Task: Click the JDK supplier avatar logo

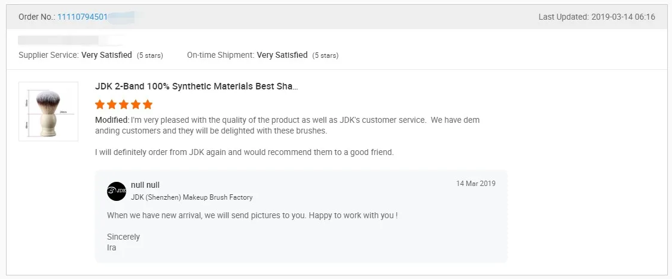Action: tap(117, 191)
